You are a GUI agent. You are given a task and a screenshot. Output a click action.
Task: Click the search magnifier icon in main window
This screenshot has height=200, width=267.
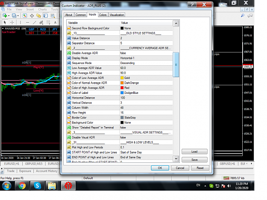[x=243, y=16]
